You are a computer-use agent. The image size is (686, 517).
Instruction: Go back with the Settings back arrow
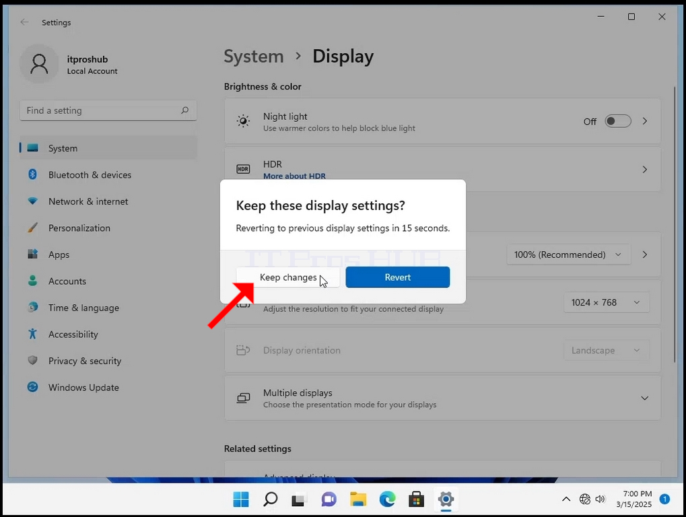[x=24, y=22]
